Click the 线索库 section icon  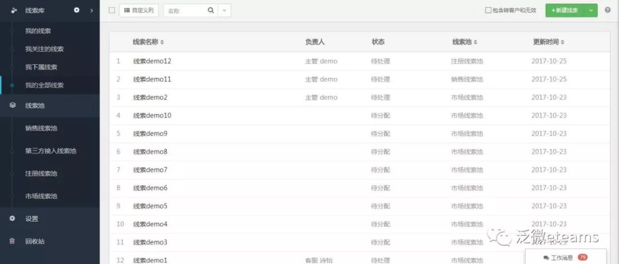[x=14, y=11]
